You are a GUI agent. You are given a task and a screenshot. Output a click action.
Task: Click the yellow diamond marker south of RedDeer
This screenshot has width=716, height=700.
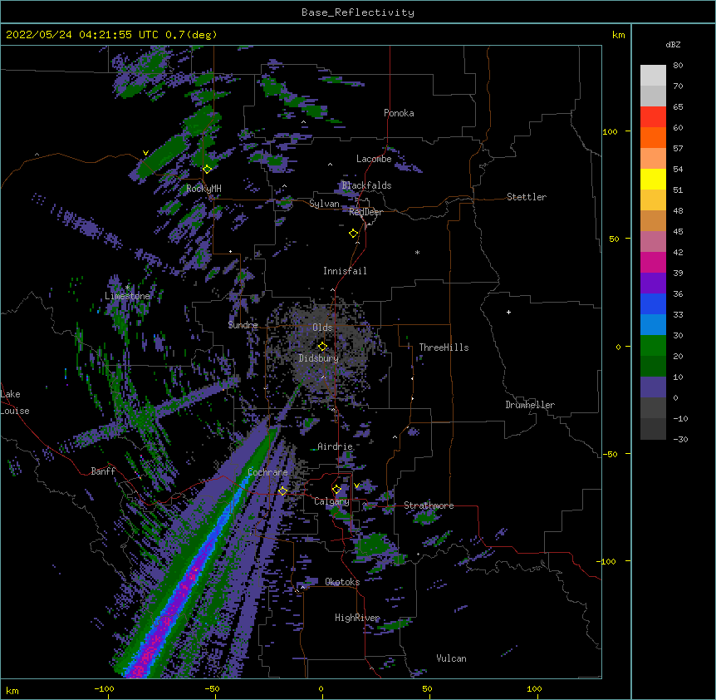pos(353,233)
